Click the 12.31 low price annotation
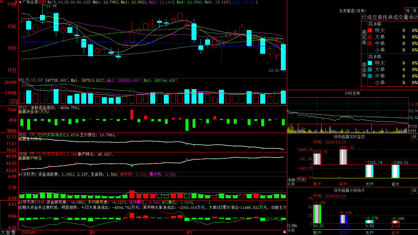This screenshot has width=418, height=235. tap(274, 70)
